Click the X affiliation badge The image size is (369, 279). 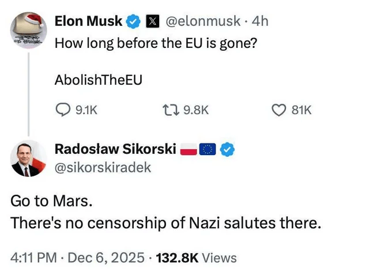click(x=152, y=22)
